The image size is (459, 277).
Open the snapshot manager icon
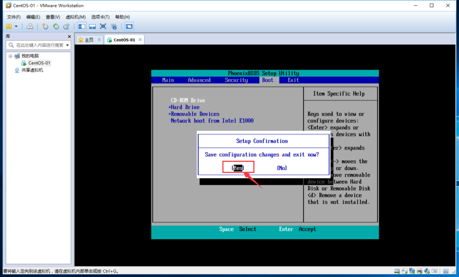click(x=67, y=26)
